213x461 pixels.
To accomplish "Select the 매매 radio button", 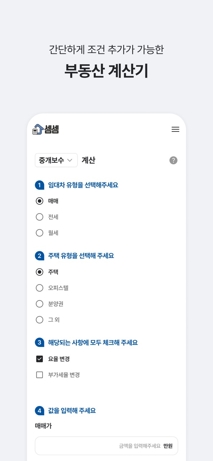I will [x=40, y=201].
